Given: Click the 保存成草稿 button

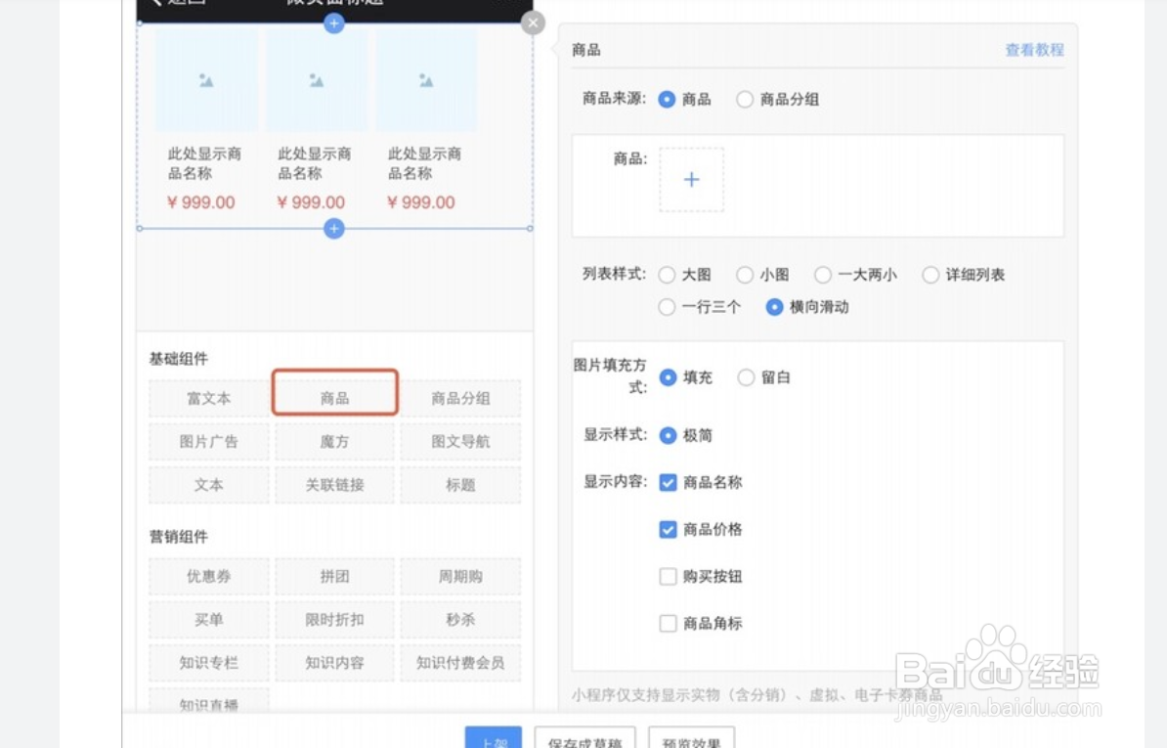Looking at the screenshot, I should pos(584,741).
